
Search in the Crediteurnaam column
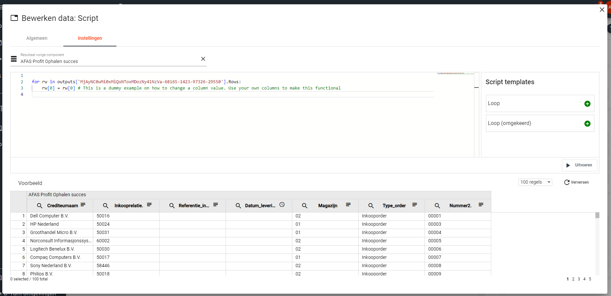click(x=39, y=206)
